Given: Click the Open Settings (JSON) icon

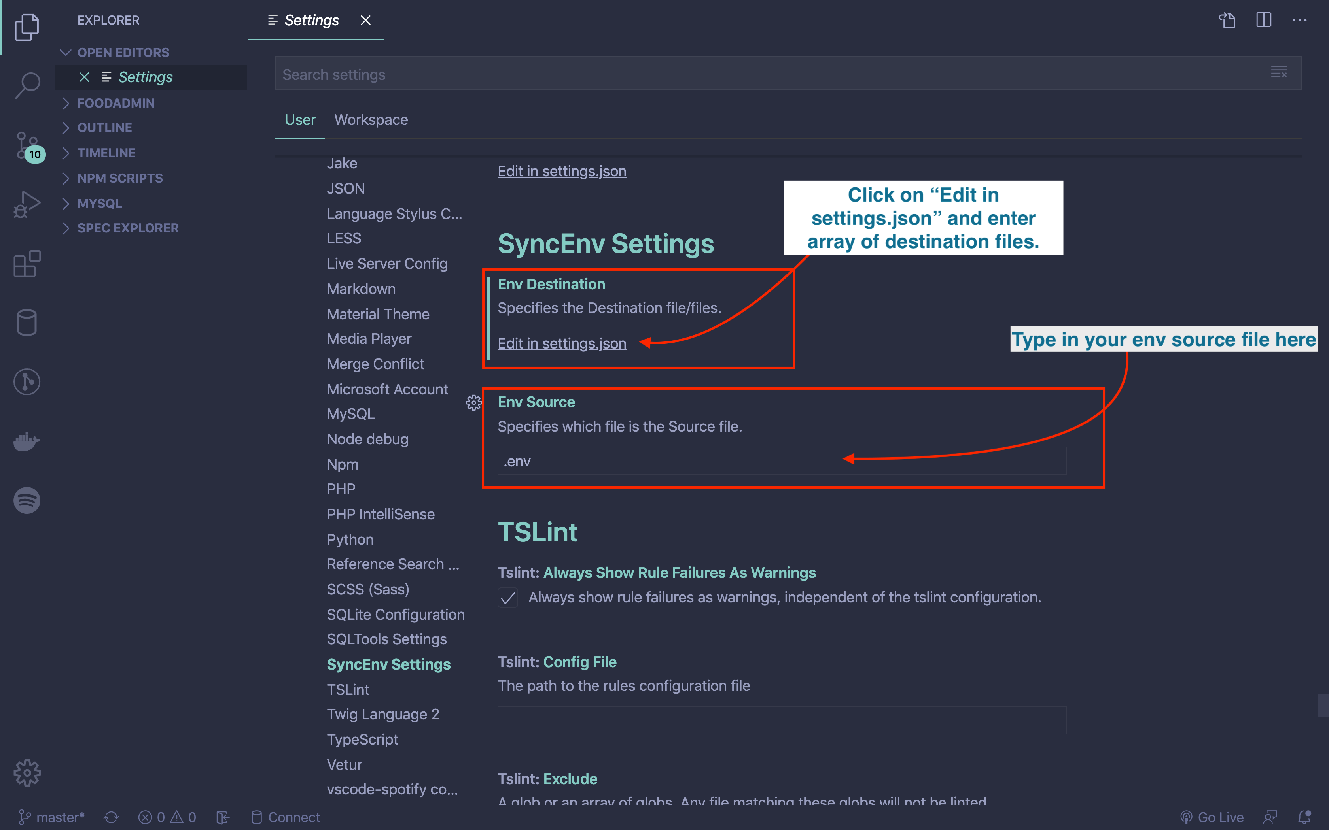Looking at the screenshot, I should [x=1227, y=20].
